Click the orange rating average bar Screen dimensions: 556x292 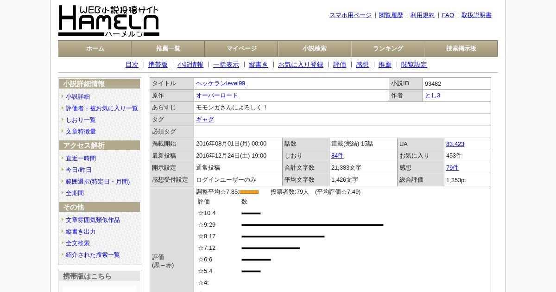tap(249, 192)
